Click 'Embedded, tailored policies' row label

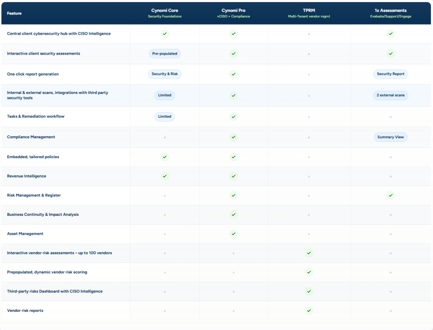[33, 157]
